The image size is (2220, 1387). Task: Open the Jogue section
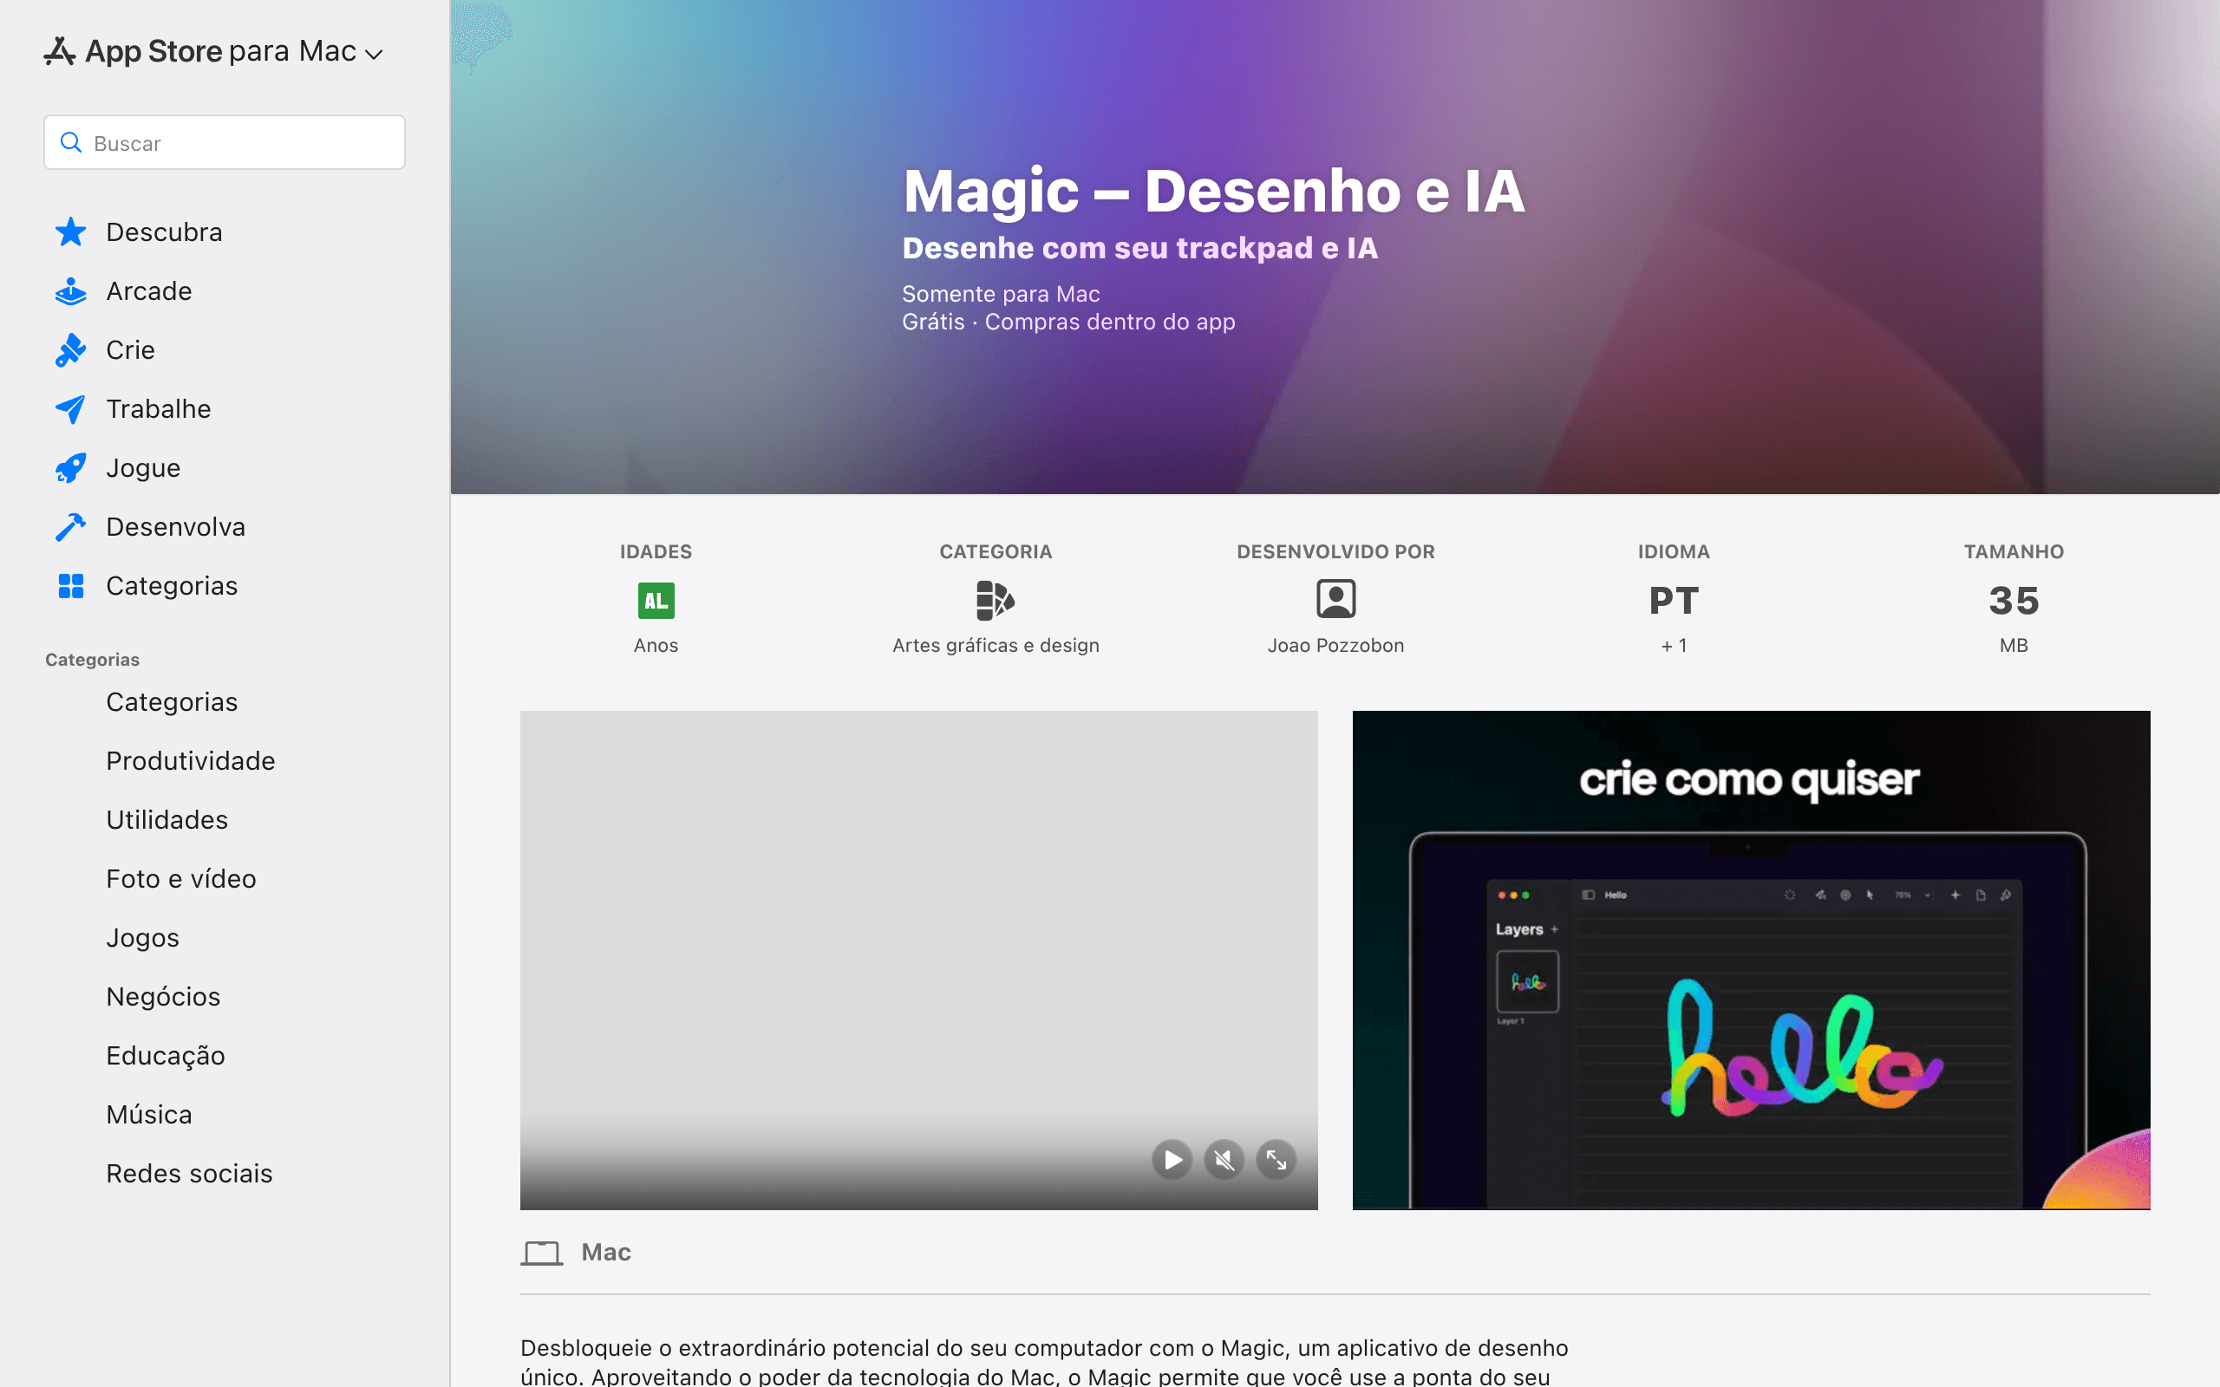(x=143, y=468)
